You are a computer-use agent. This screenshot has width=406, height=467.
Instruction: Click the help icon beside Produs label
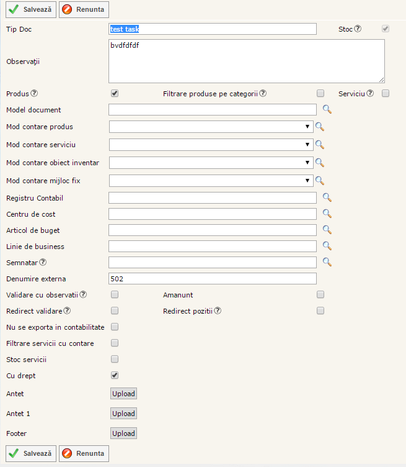pos(35,94)
